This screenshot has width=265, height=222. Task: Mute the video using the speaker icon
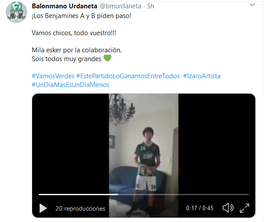pyautogui.click(x=228, y=208)
